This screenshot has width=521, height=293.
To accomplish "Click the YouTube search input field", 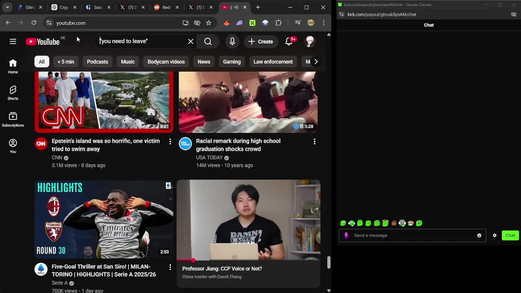I will (x=142, y=41).
